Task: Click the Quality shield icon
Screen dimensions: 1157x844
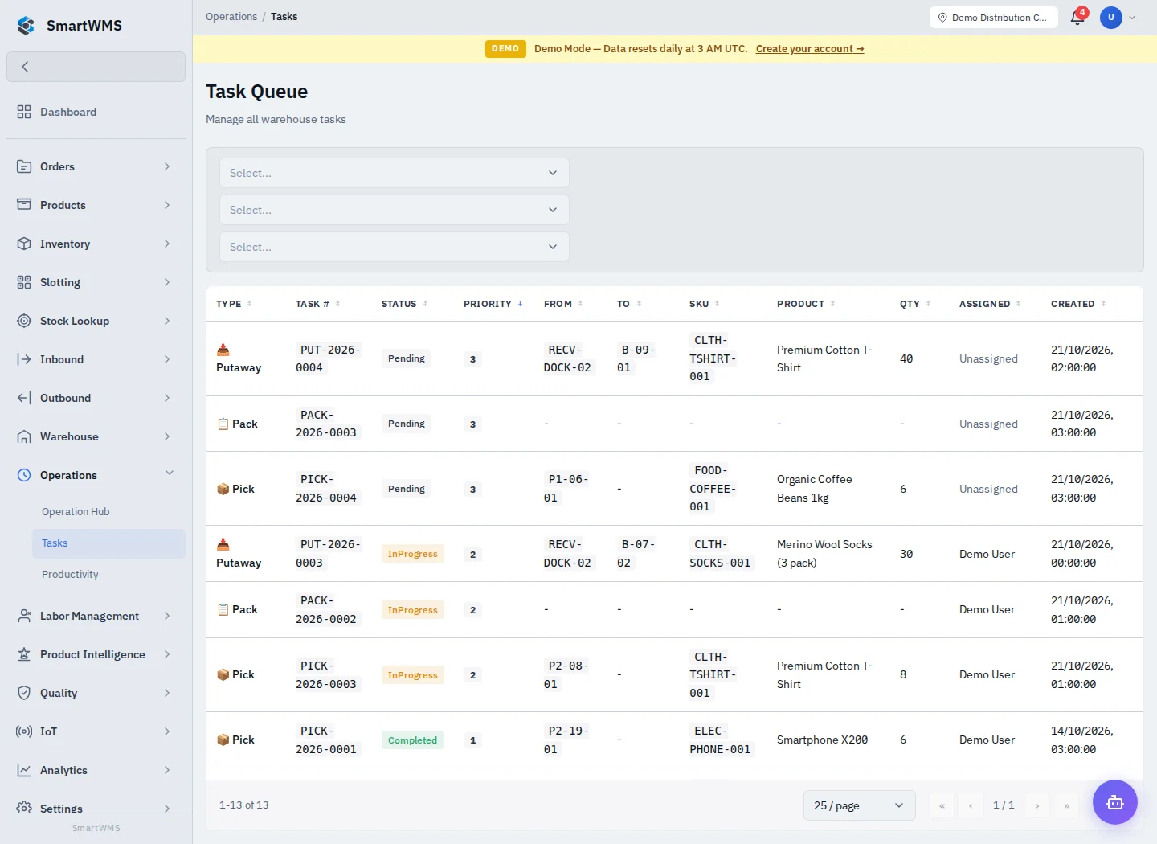Action: coord(24,693)
